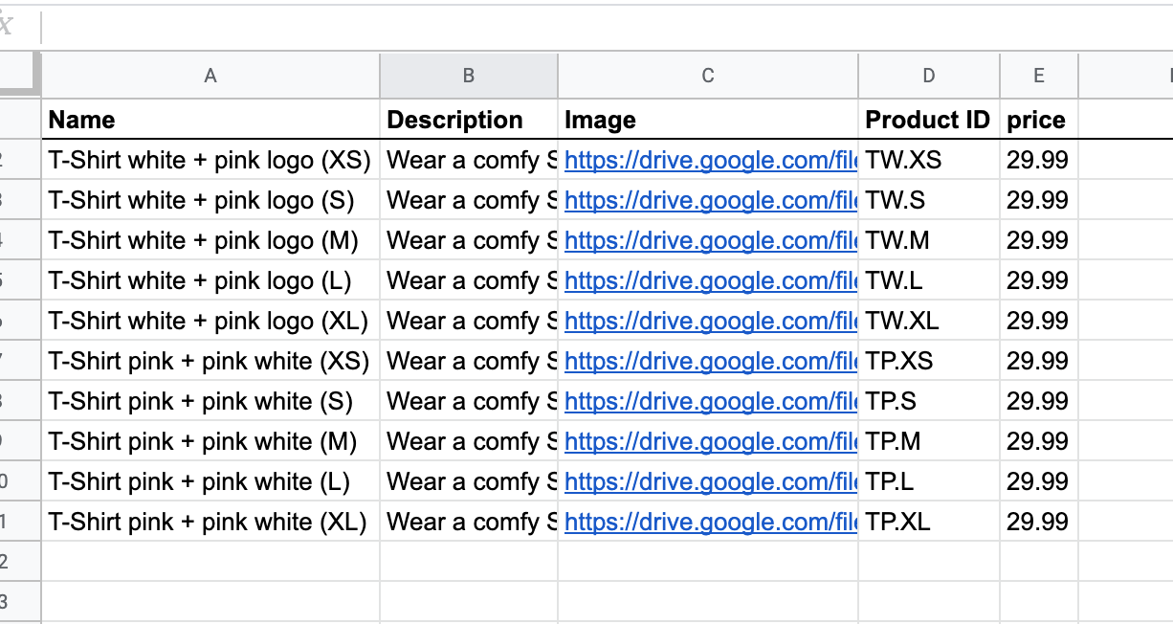Image resolution: width=1173 pixels, height=624 pixels.
Task: Select column A header
Action: [210, 76]
